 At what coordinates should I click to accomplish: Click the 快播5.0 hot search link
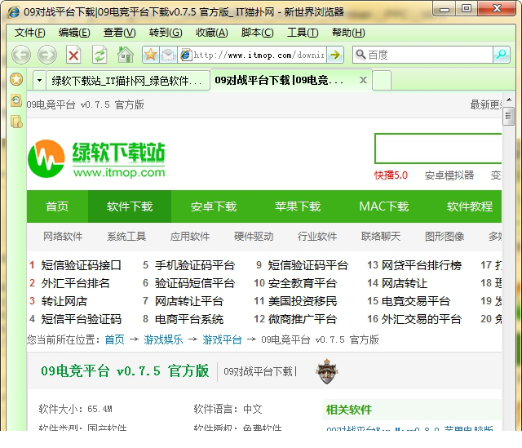[x=391, y=175]
